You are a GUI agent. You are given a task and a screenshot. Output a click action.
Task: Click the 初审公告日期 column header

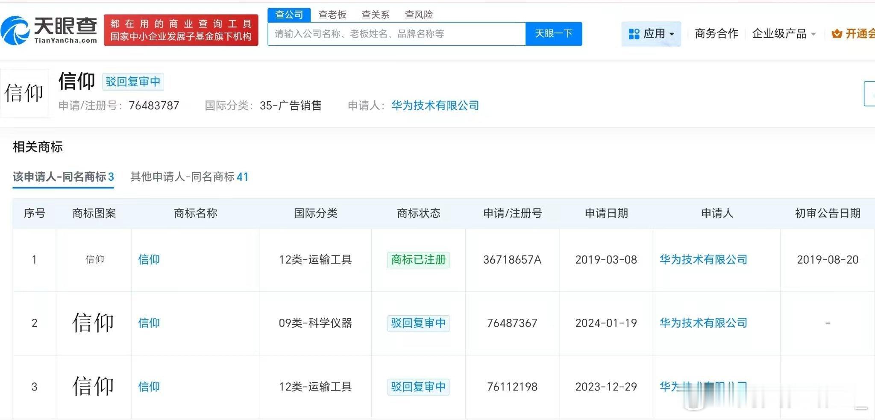click(828, 213)
